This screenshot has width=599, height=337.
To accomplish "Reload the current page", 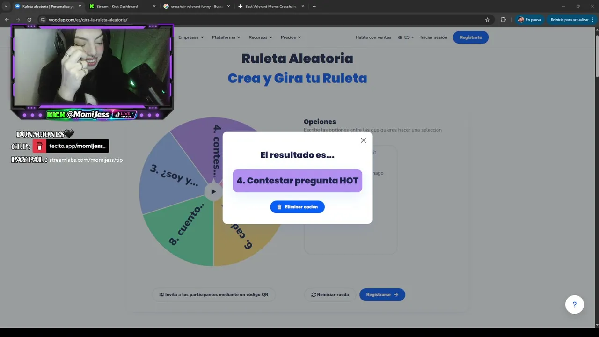I will [29, 20].
